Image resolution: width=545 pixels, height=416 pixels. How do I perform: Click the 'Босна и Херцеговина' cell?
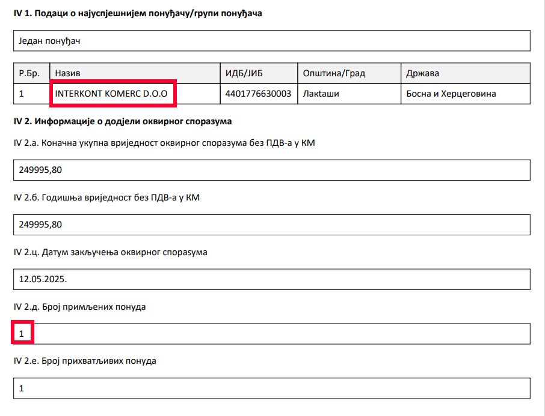pos(466,94)
